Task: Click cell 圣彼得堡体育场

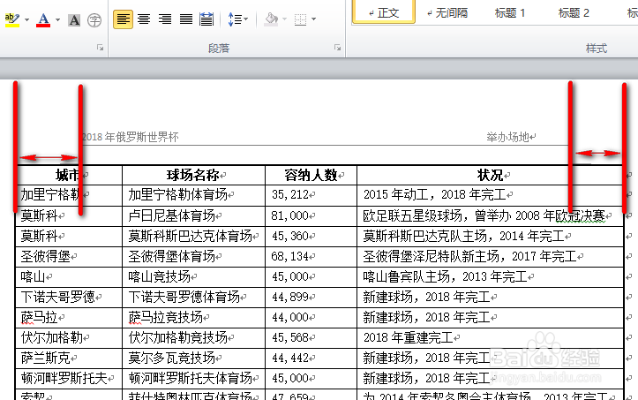Action: coord(193,257)
